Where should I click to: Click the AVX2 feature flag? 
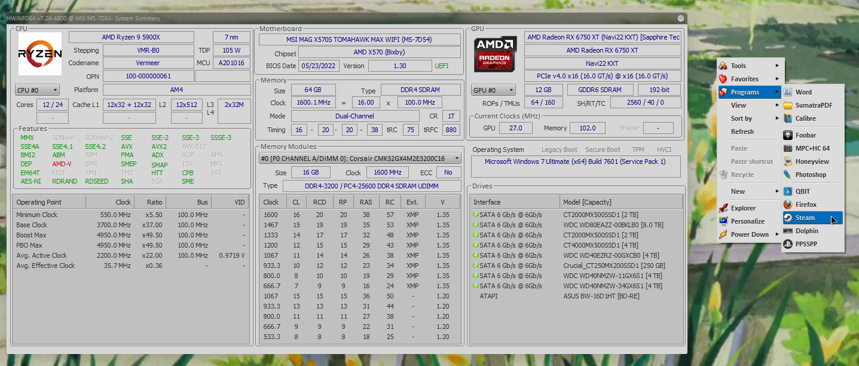coord(159,147)
